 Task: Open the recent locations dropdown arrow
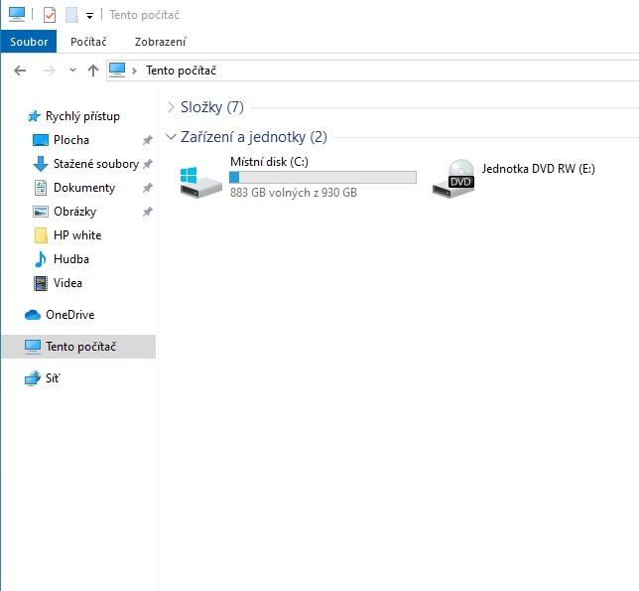tap(72, 71)
